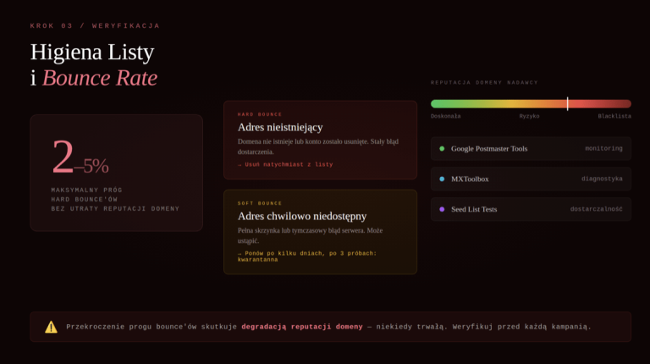Click the yellow warning triangle icon
The height and width of the screenshot is (364, 650).
pyautogui.click(x=51, y=327)
